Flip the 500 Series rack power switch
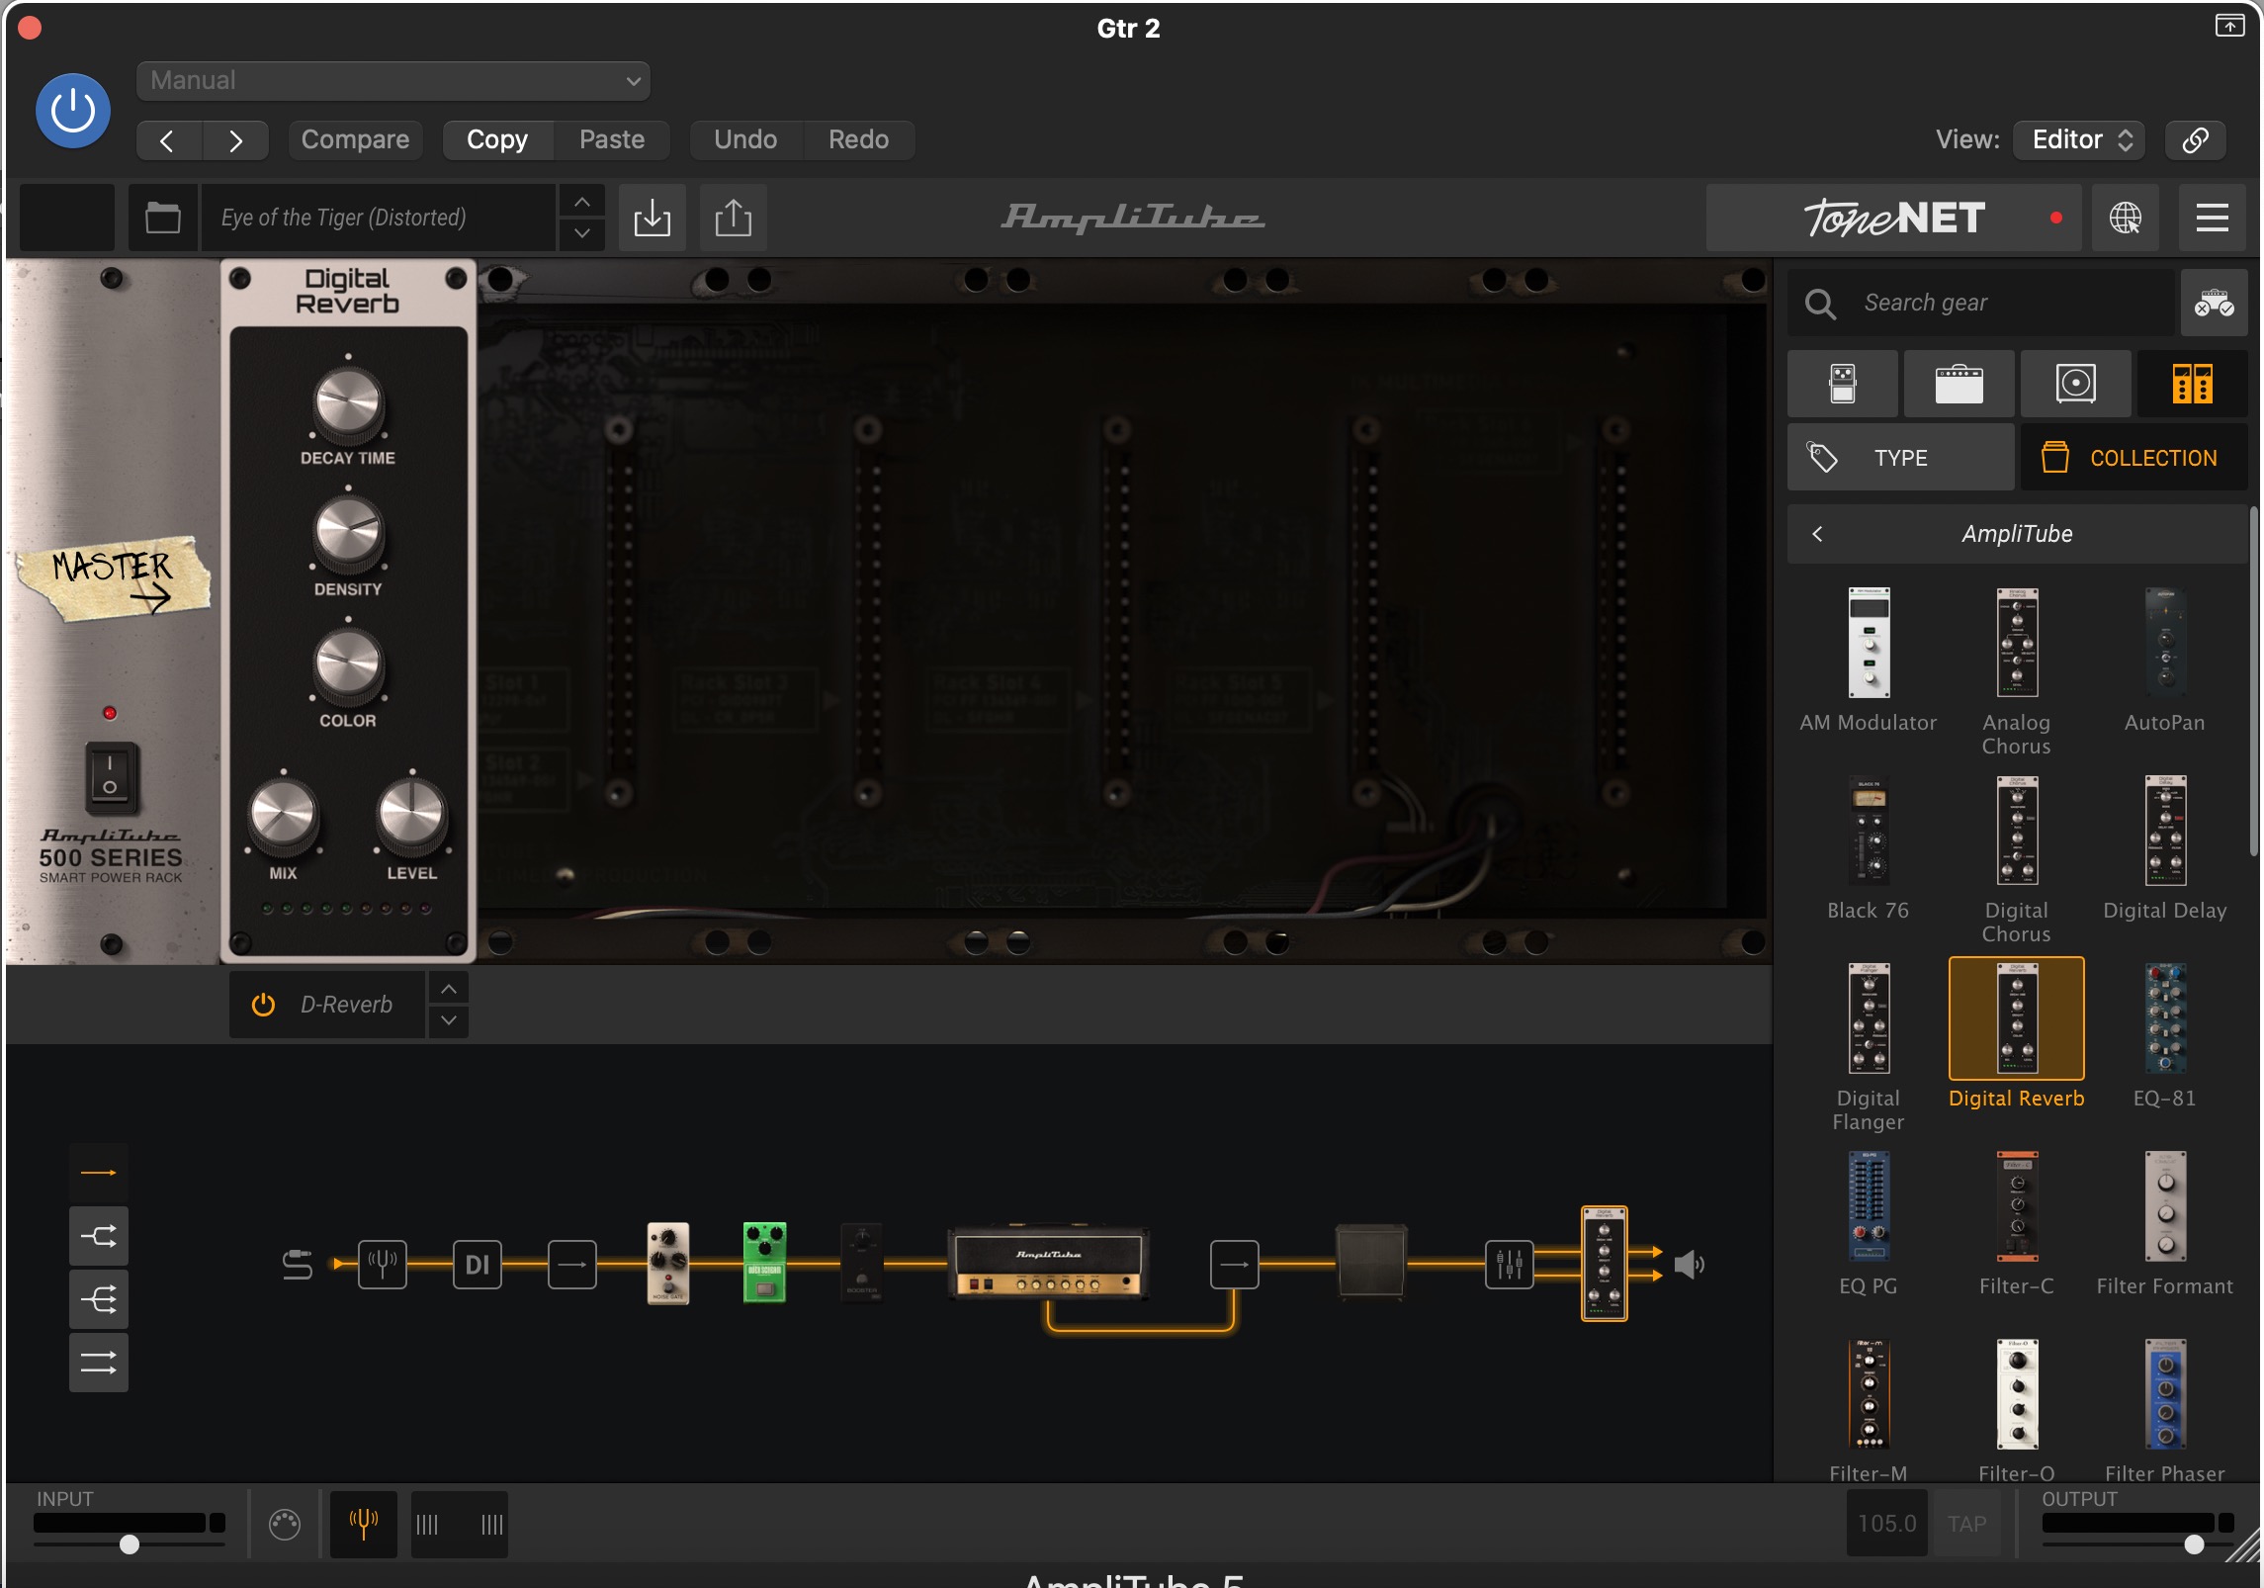The width and height of the screenshot is (2264, 1588). pos(111,777)
